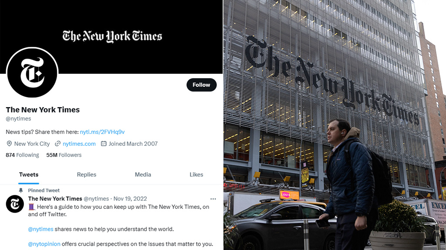The image size is (446, 250).
Task: Click the Follow button
Action: click(x=201, y=85)
